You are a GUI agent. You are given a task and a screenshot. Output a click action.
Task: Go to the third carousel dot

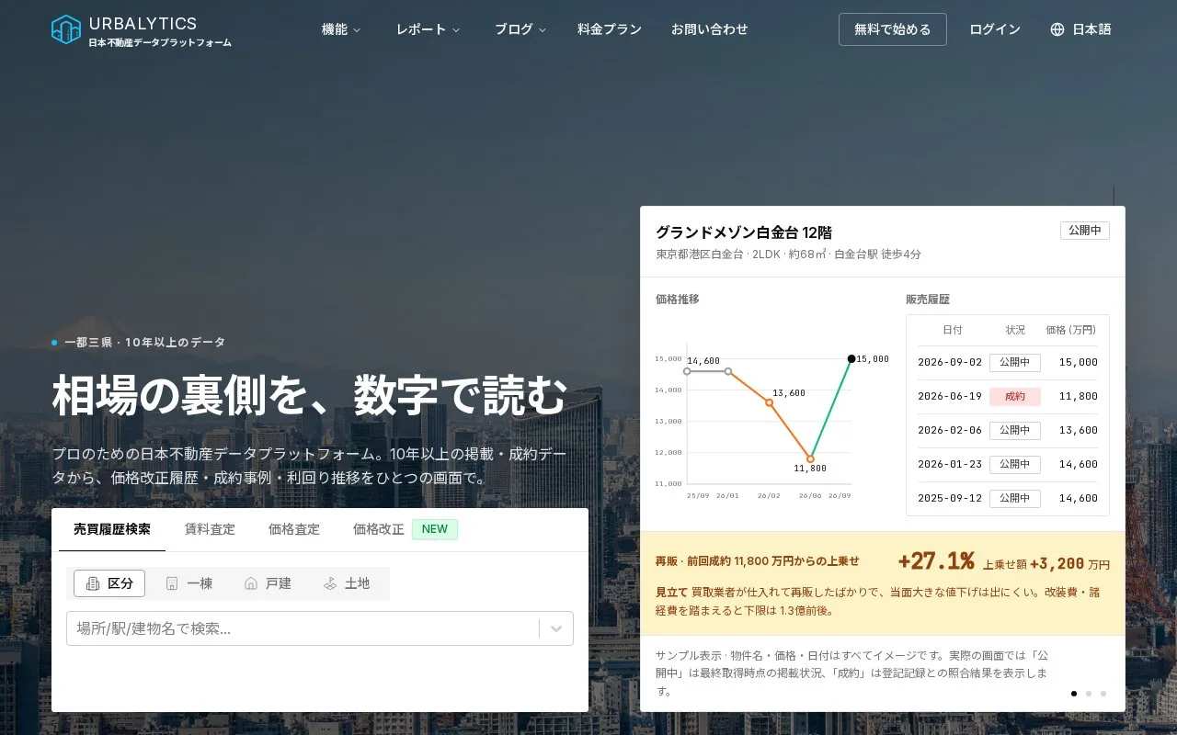[1103, 694]
